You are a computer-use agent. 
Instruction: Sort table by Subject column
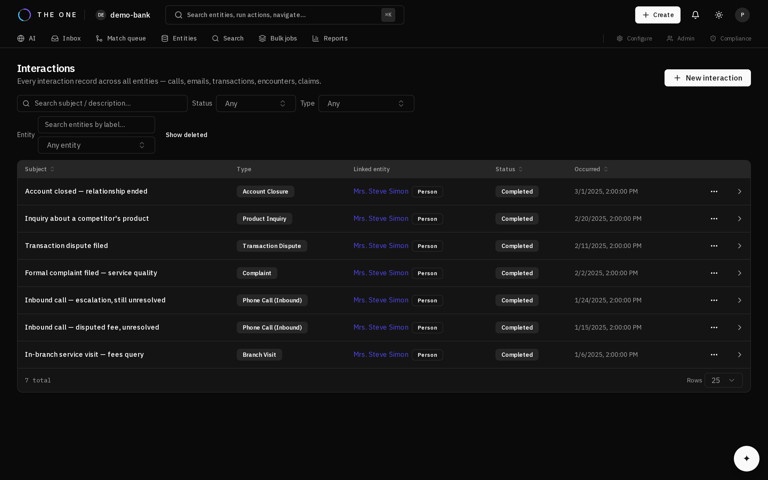(x=40, y=169)
